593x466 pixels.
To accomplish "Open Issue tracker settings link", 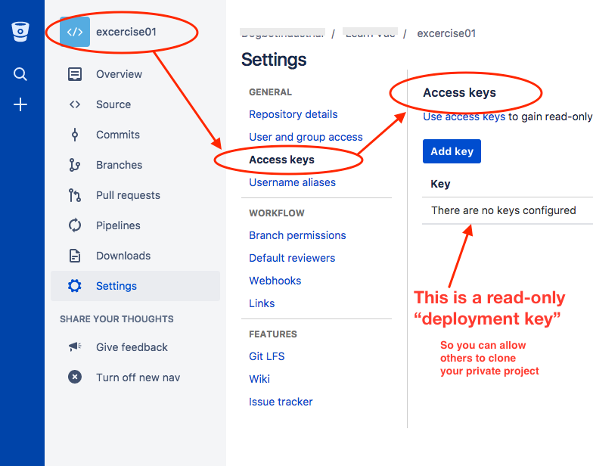I will coord(281,402).
